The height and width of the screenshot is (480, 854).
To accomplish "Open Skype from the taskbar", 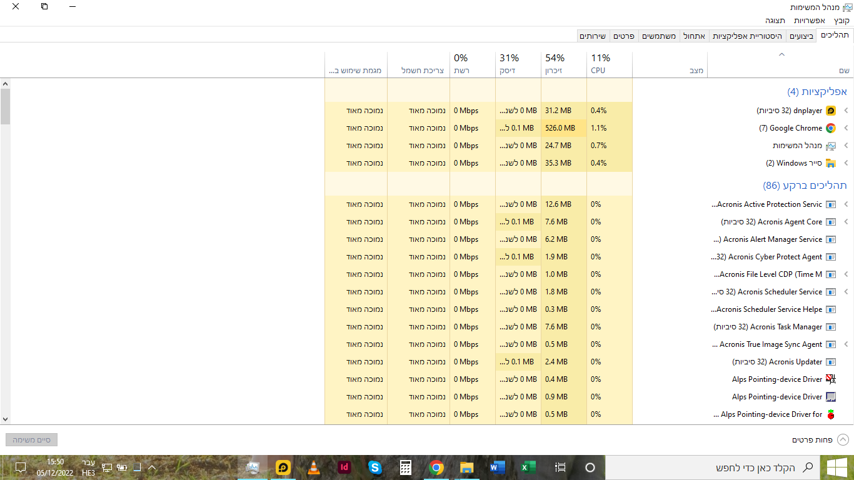I will (x=375, y=467).
